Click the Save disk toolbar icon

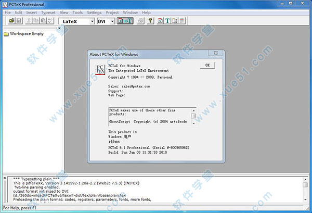click(x=19, y=21)
